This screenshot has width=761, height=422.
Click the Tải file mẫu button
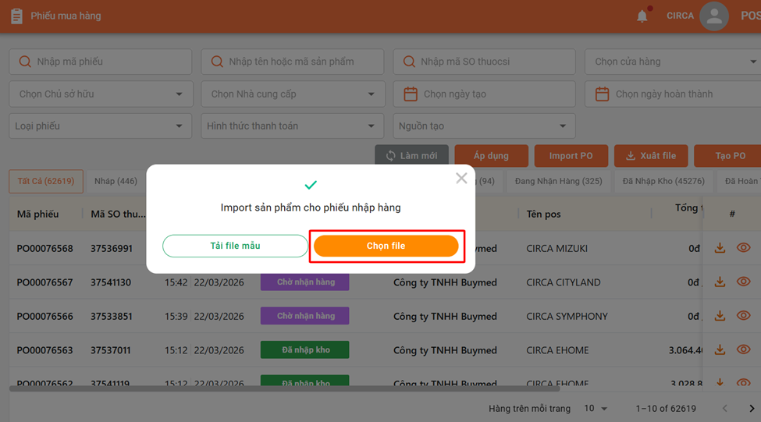[235, 246]
